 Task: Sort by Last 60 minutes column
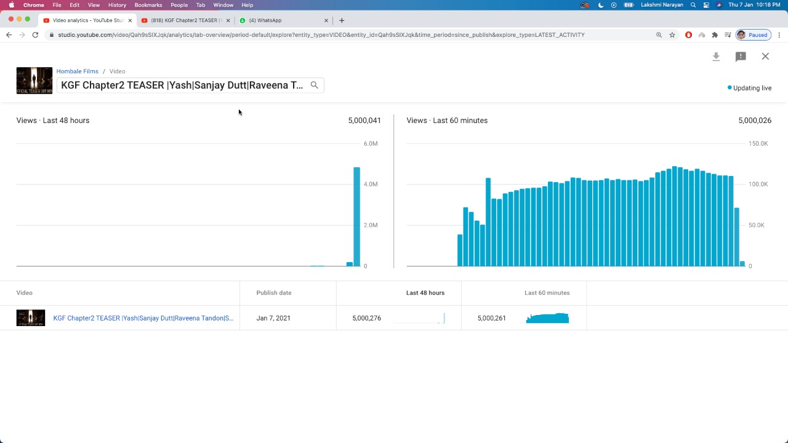pos(547,293)
